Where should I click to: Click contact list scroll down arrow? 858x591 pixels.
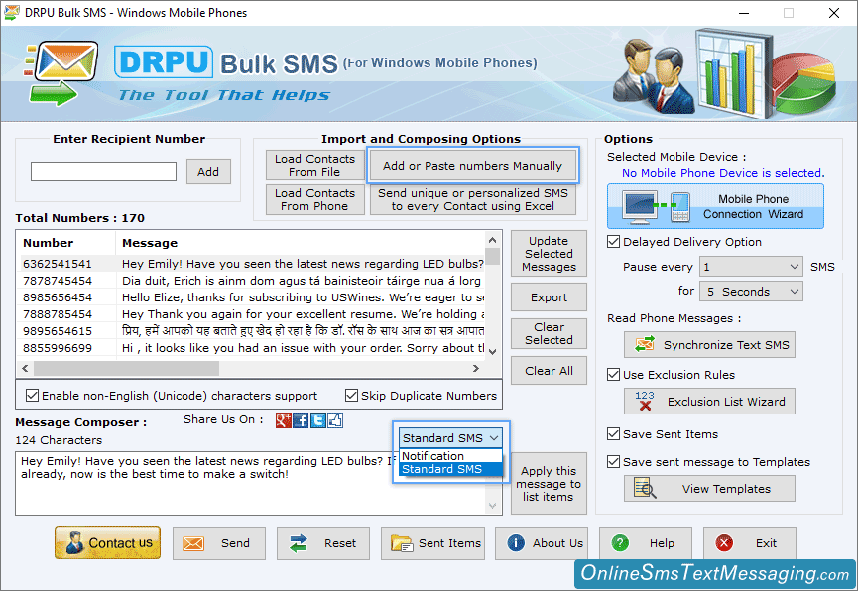(x=492, y=351)
